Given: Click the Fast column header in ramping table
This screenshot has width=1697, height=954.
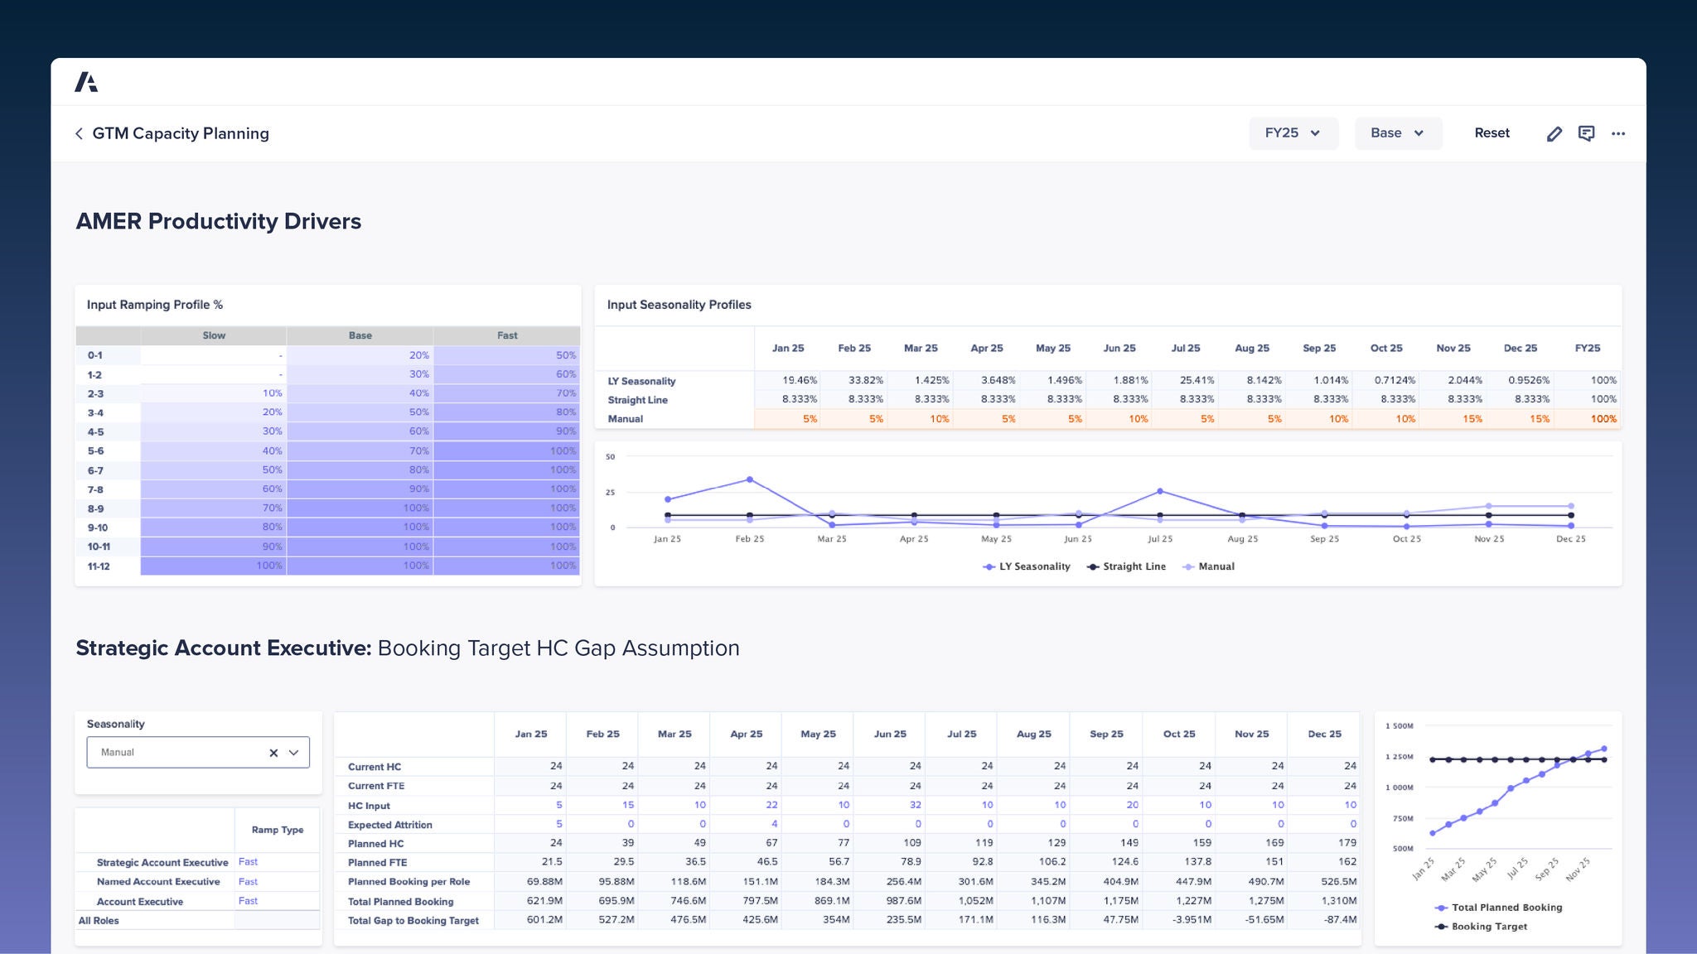Looking at the screenshot, I should 507,335.
